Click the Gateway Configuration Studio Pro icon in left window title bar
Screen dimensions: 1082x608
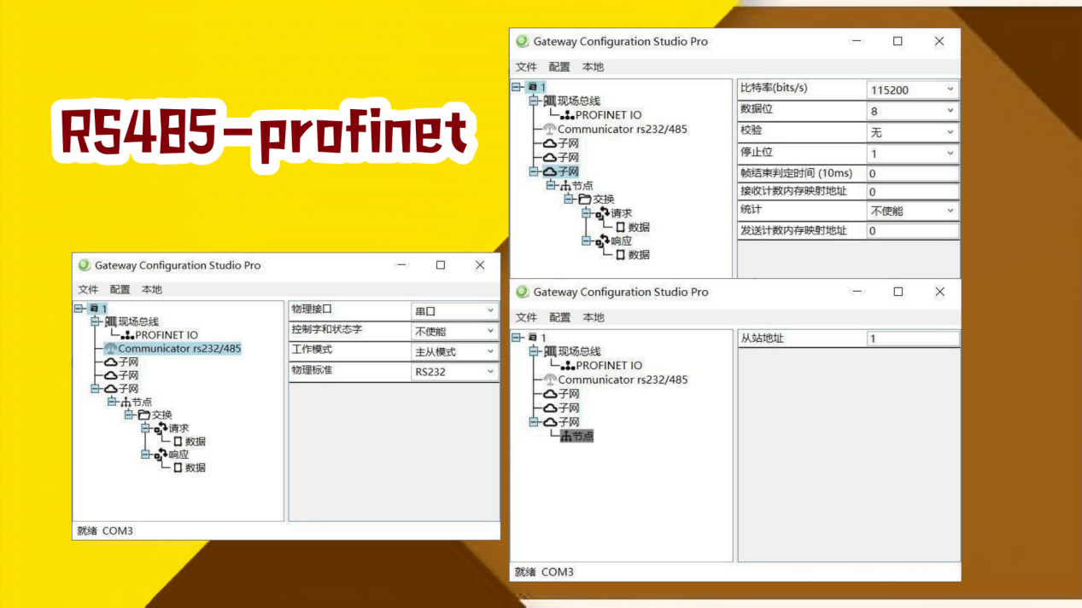click(84, 265)
